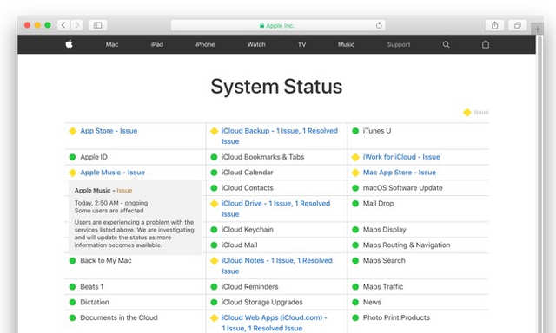Show all tabs overview icon
Viewport: 556px width, 333px height.
518,25
